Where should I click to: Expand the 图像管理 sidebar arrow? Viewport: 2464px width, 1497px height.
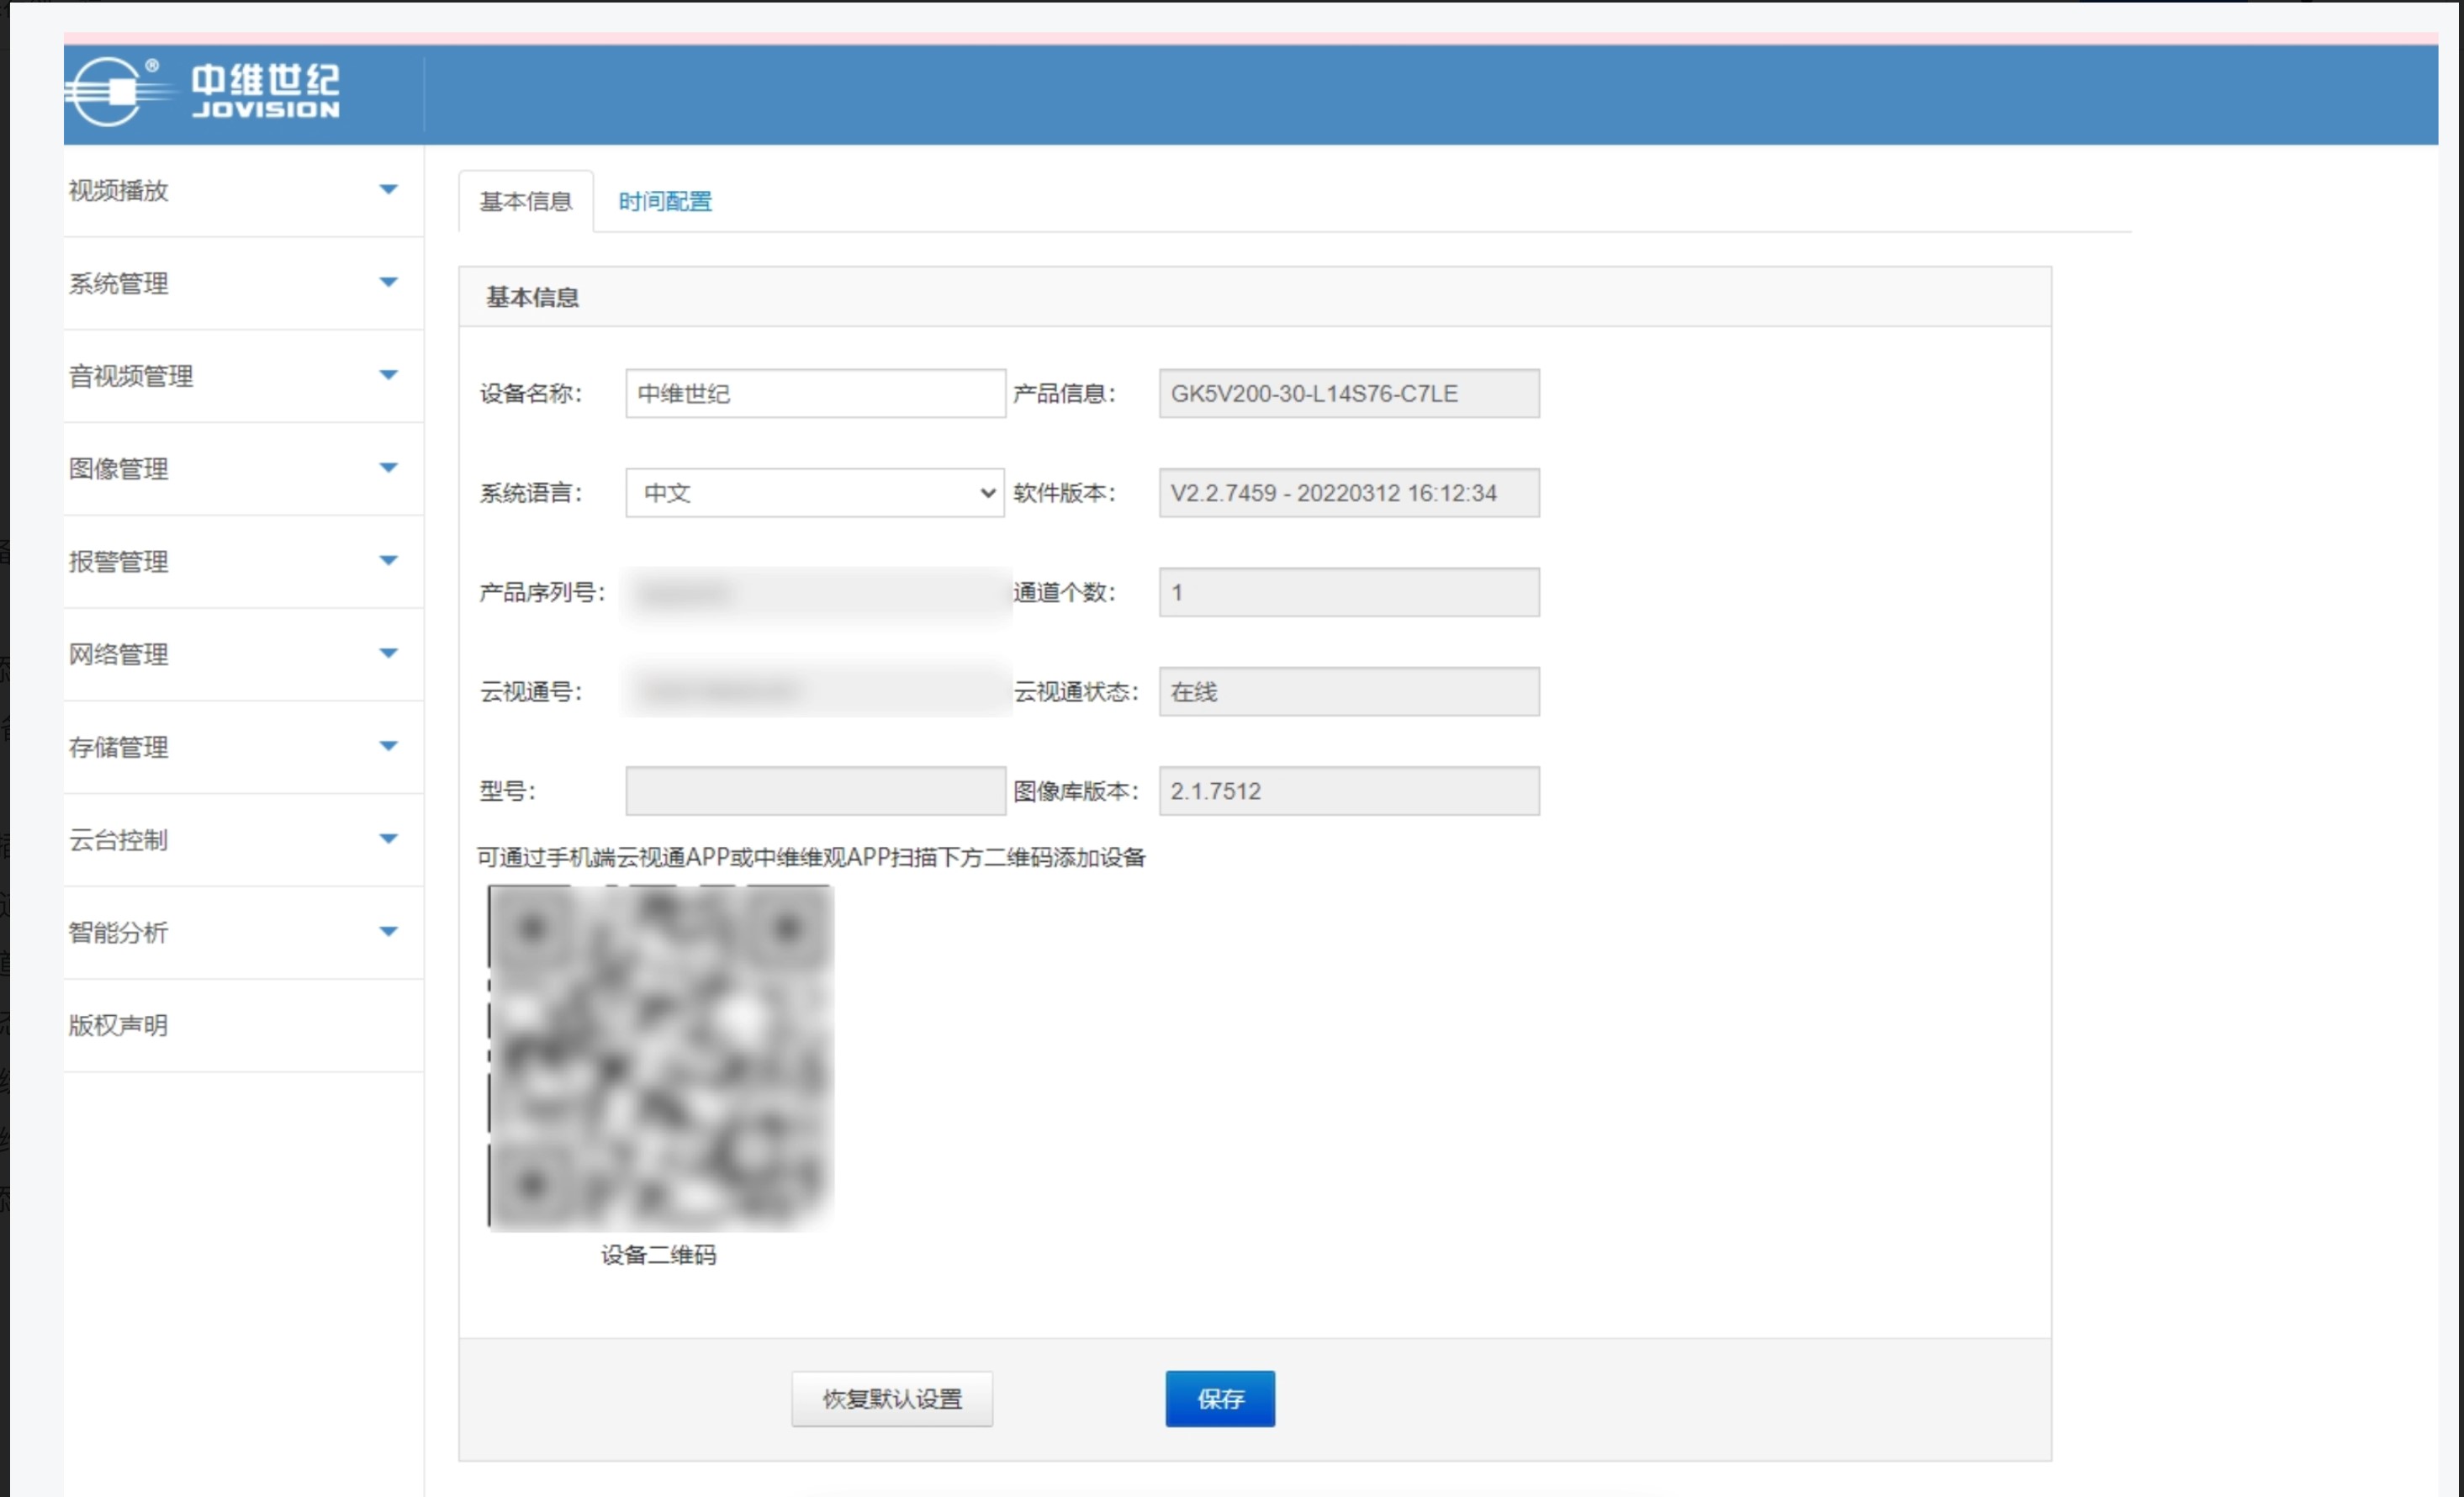389,467
